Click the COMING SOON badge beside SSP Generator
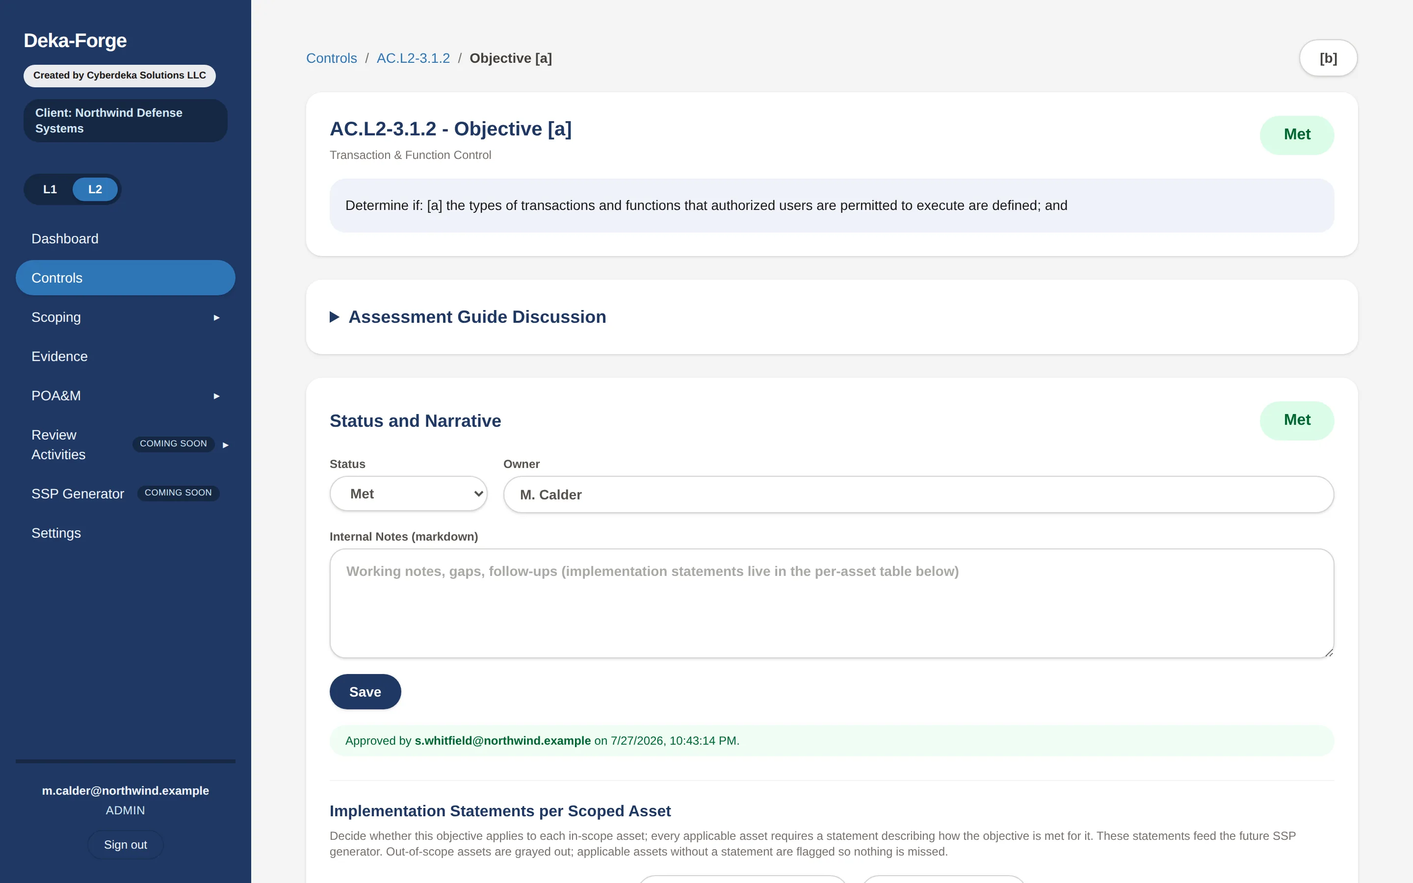This screenshot has width=1413, height=883. 178,493
